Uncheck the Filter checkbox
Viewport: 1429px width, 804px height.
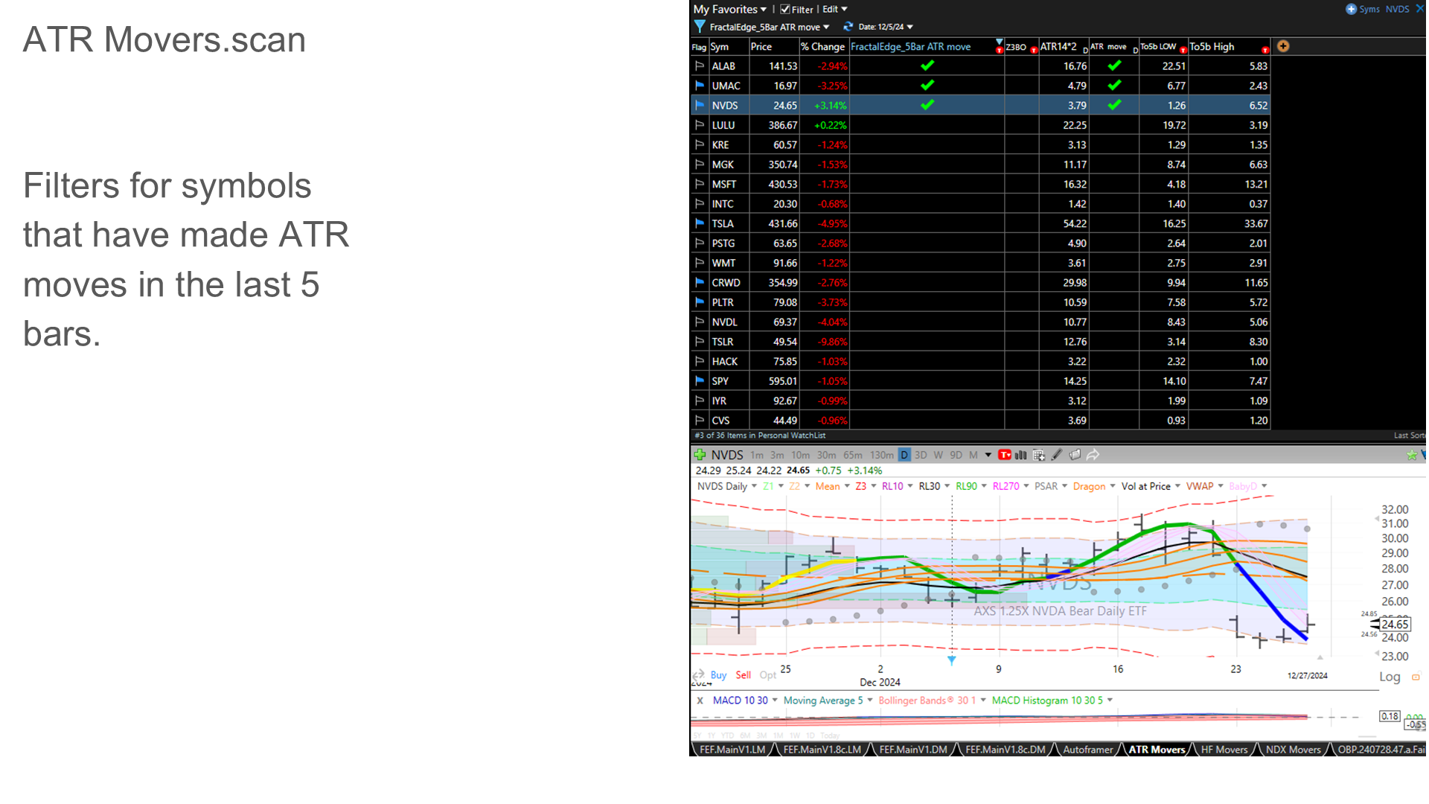[x=785, y=9]
